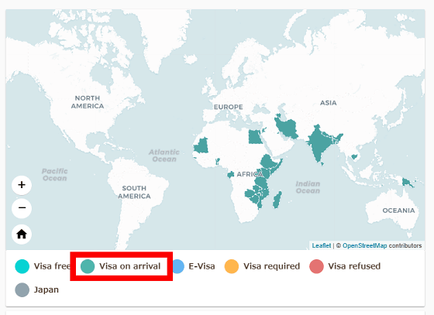Screen dimensions: 434x315
Task: Toggle the Visa required legend filter
Action: click(x=262, y=266)
